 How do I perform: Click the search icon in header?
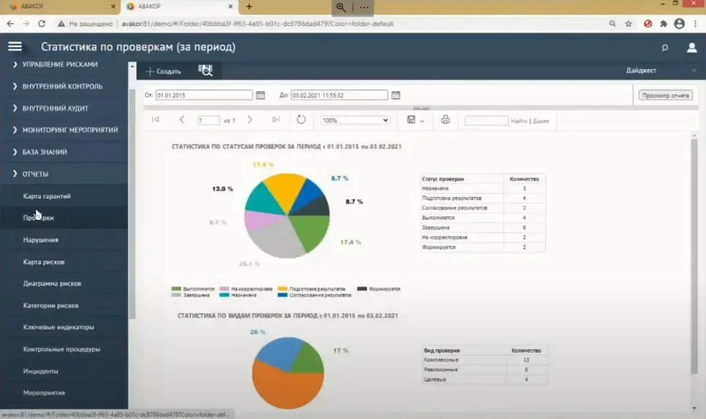tap(665, 47)
